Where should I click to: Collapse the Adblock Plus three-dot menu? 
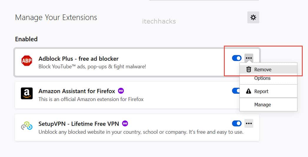pos(249,58)
